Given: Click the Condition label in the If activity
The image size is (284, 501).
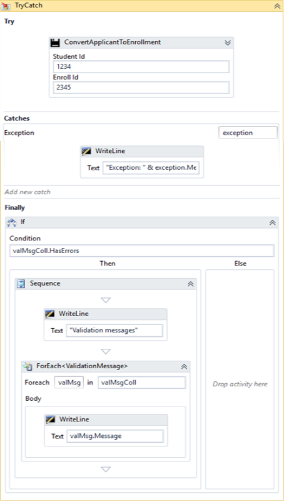Looking at the screenshot, I should pyautogui.click(x=25, y=239).
